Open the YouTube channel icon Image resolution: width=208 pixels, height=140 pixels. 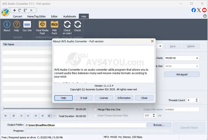coord(204,10)
